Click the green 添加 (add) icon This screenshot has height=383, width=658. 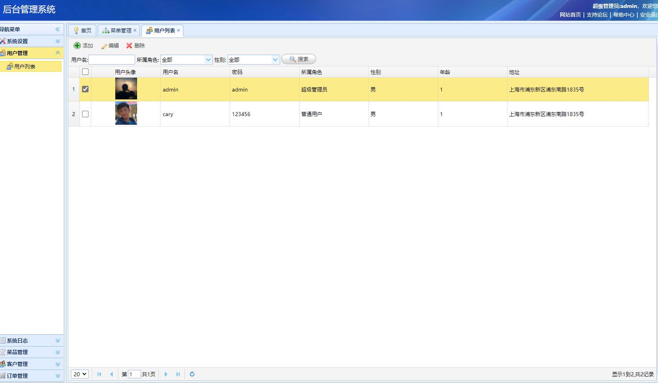click(x=77, y=46)
